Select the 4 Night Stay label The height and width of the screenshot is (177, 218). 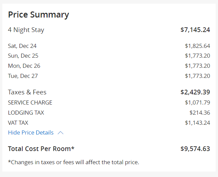(x=26, y=30)
